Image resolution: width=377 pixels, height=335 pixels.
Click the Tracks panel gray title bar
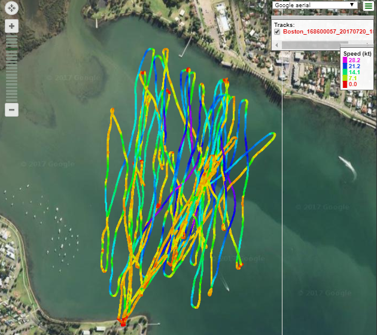(x=305, y=17)
